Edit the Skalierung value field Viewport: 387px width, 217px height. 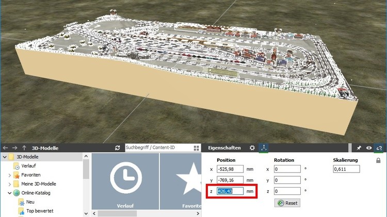pyautogui.click(x=346, y=169)
